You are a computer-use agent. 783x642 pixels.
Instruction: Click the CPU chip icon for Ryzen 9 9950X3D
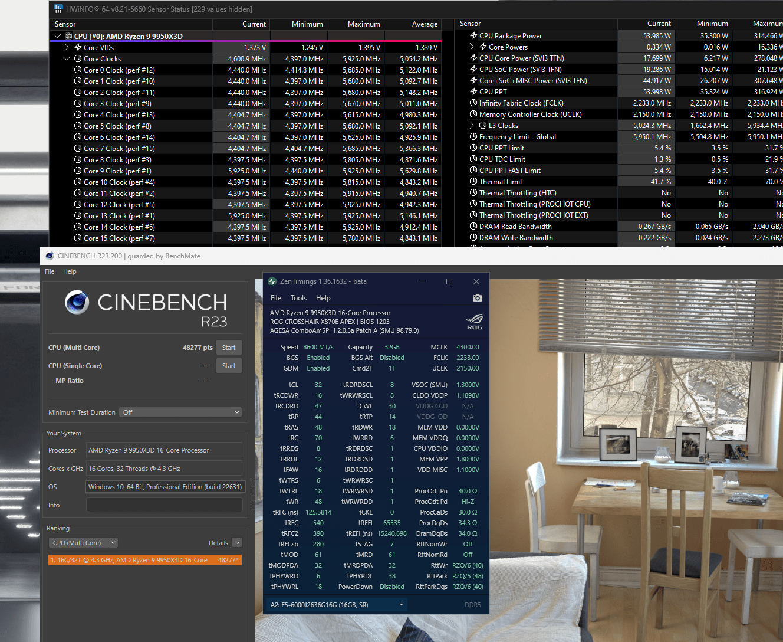[x=68, y=36]
